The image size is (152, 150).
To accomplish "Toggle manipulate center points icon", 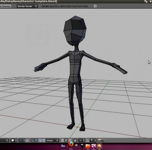I will [27, 140].
